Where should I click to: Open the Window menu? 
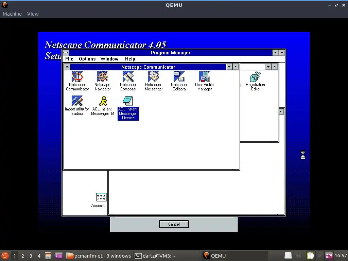109,59
